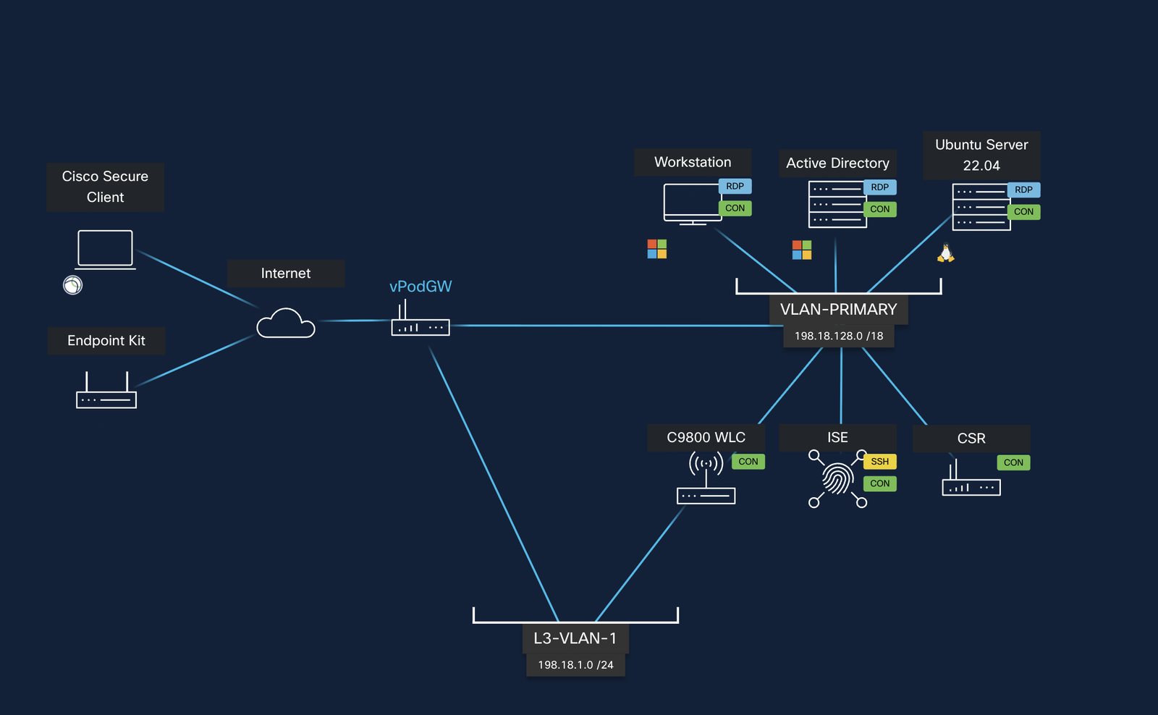Click Windows logo below Active Directory

pos(802,250)
